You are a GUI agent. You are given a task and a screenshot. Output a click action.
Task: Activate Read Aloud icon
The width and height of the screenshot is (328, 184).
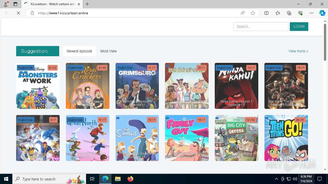coord(243,13)
